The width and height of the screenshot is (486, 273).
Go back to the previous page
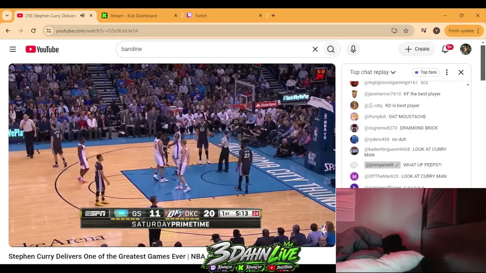tap(8, 31)
